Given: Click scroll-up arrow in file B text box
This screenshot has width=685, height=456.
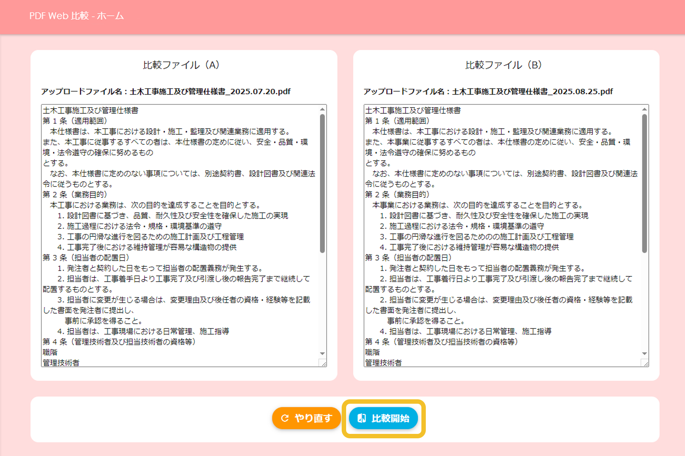Looking at the screenshot, I should coord(644,109).
